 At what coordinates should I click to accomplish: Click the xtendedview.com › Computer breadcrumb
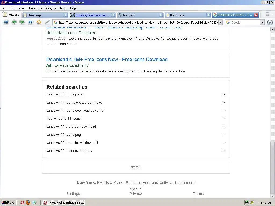click(71, 33)
